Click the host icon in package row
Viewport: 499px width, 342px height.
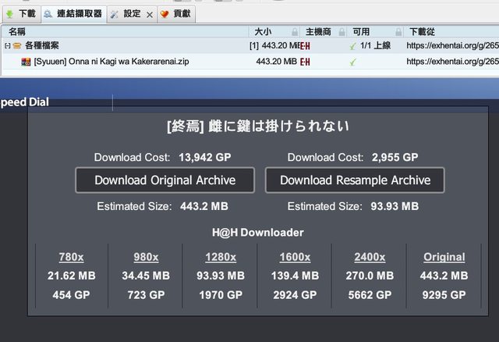(305, 47)
